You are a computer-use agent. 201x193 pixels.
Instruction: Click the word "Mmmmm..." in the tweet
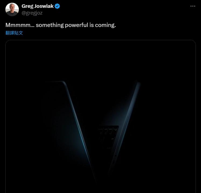coord(20,25)
